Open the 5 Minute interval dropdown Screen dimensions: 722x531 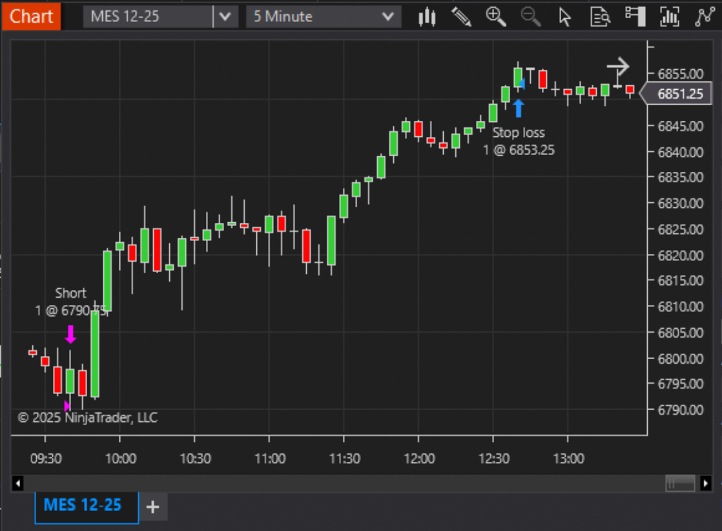pyautogui.click(x=324, y=17)
